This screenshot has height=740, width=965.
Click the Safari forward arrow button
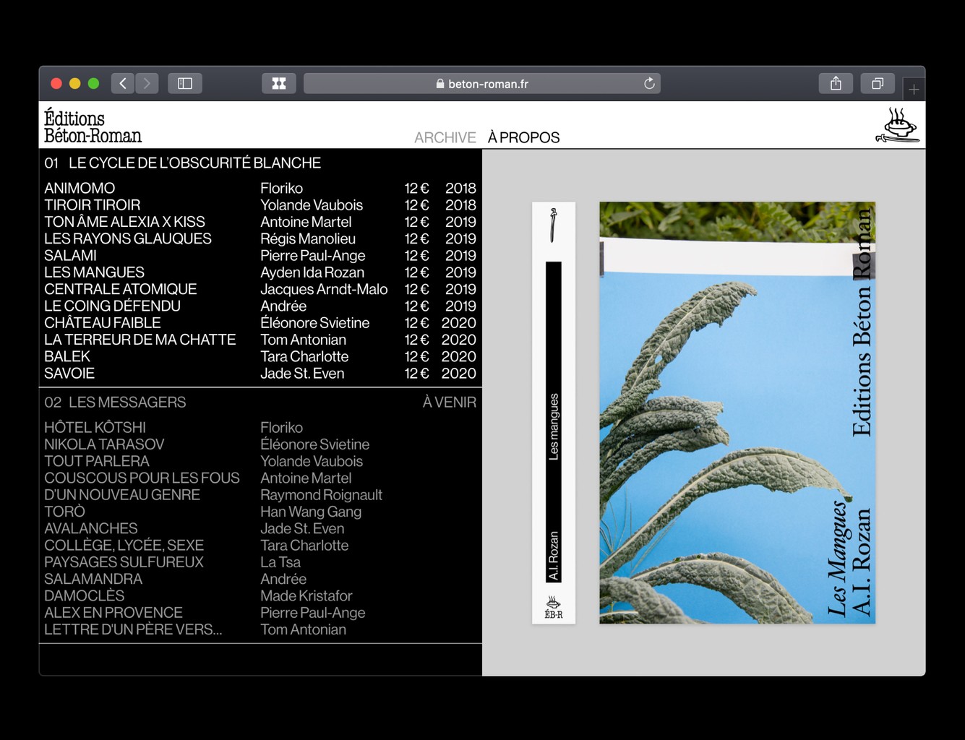click(x=147, y=84)
